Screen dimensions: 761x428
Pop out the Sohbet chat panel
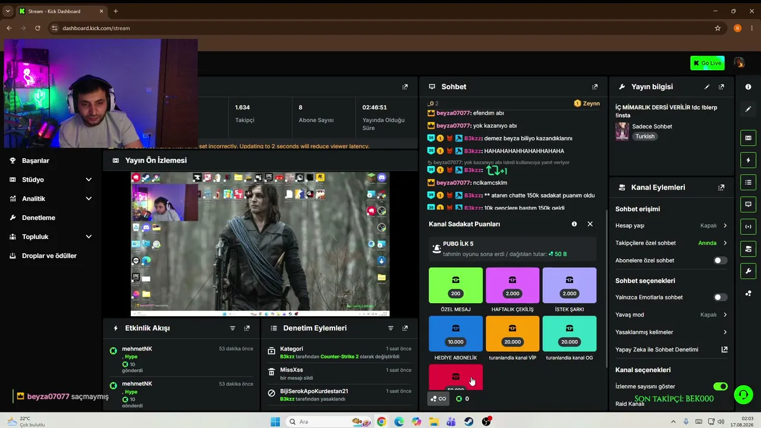click(595, 87)
